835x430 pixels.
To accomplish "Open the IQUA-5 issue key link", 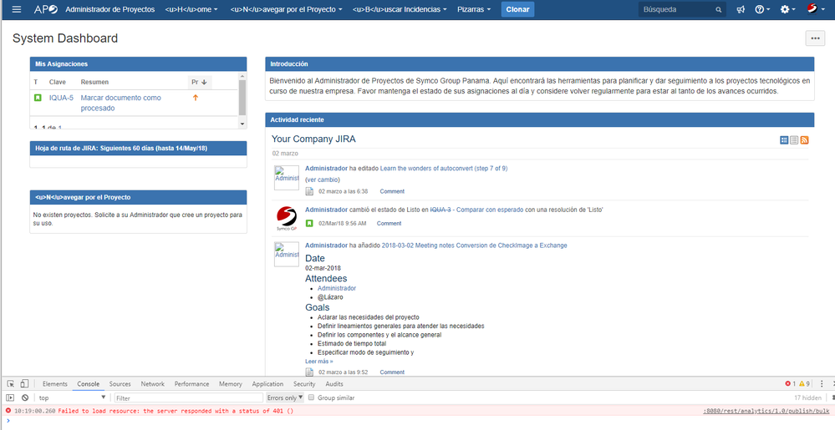I will 61,98.
